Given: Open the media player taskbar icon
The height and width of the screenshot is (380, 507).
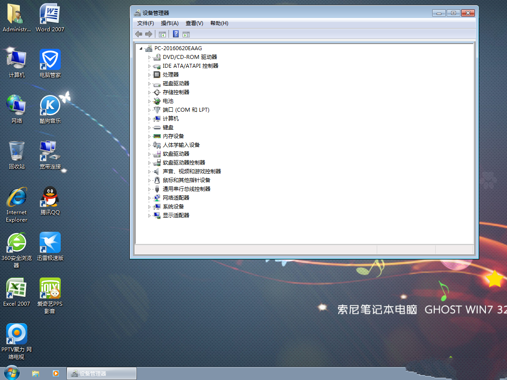Looking at the screenshot, I should click(x=55, y=373).
